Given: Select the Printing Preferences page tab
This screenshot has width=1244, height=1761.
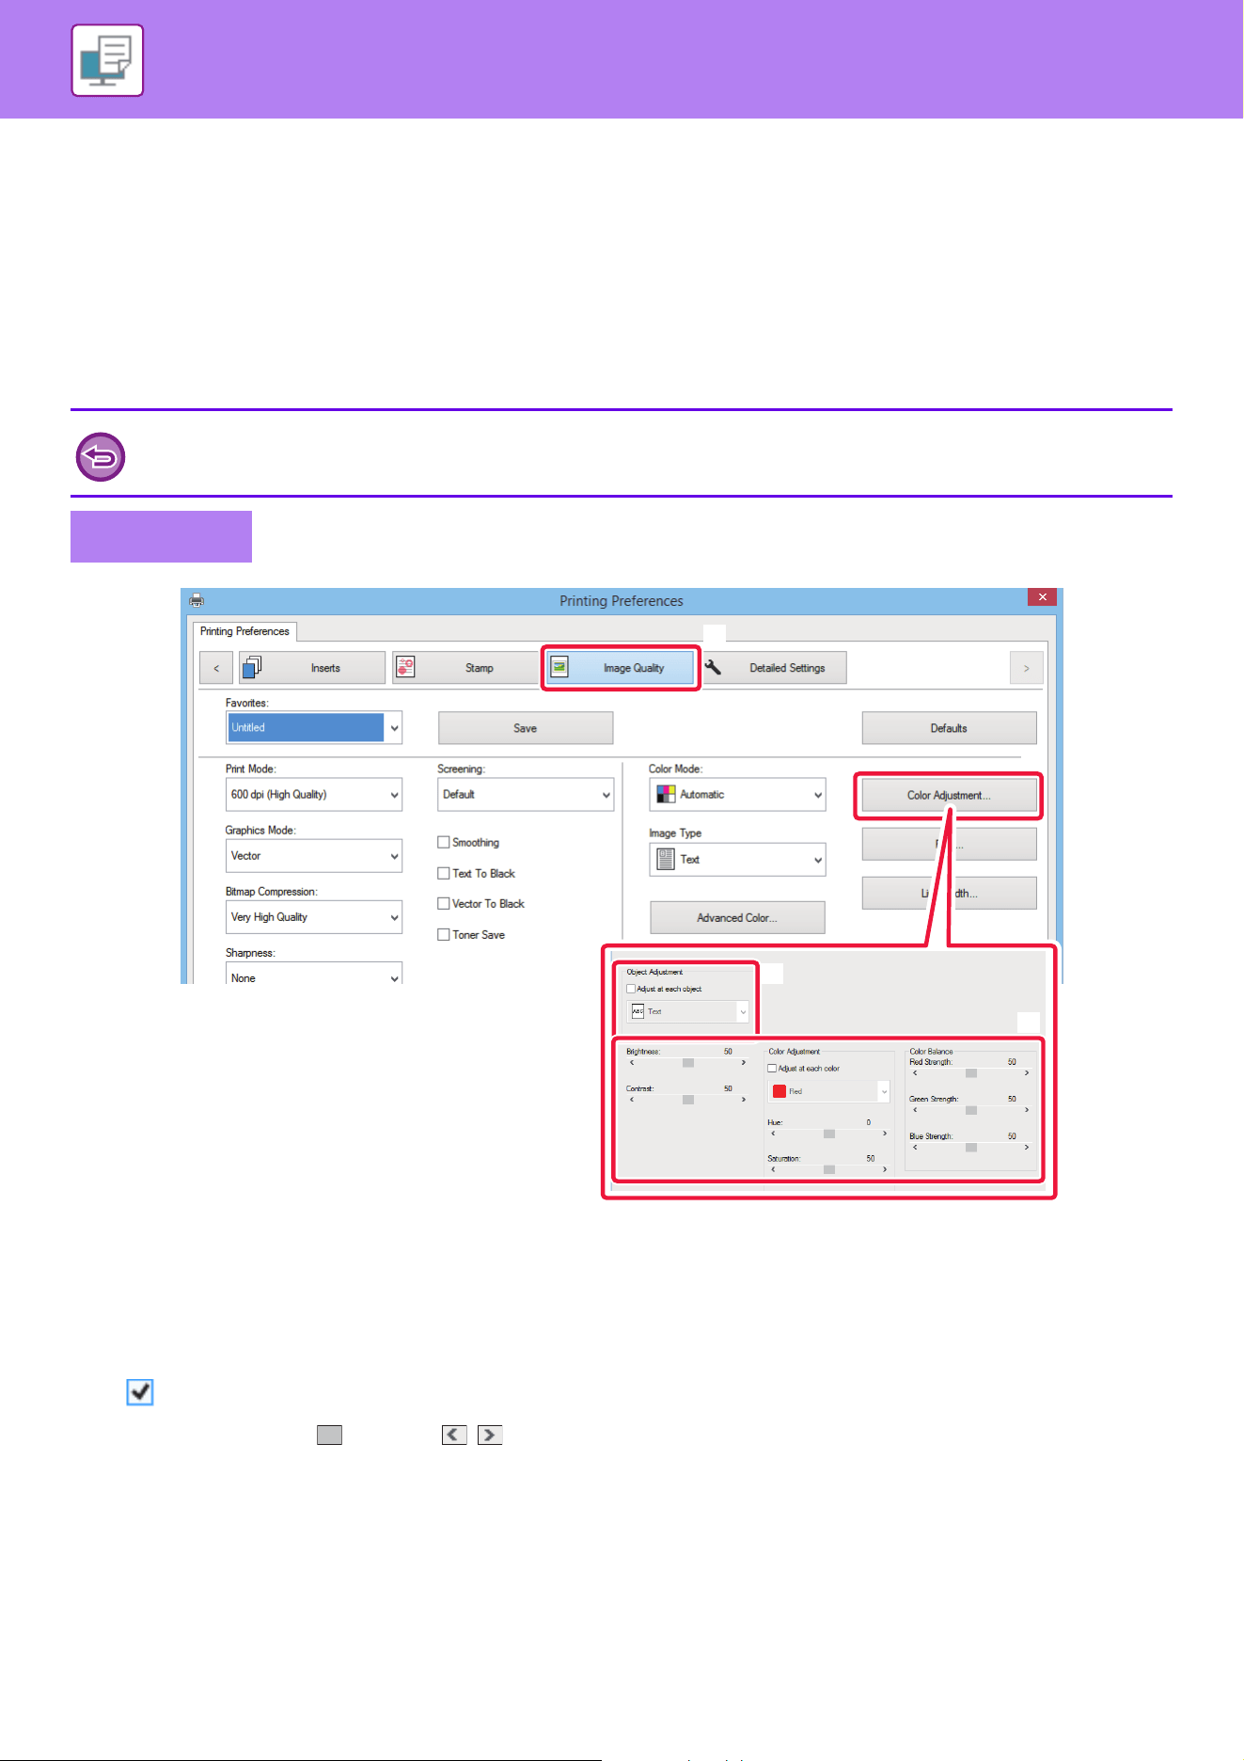Looking at the screenshot, I should click(244, 631).
